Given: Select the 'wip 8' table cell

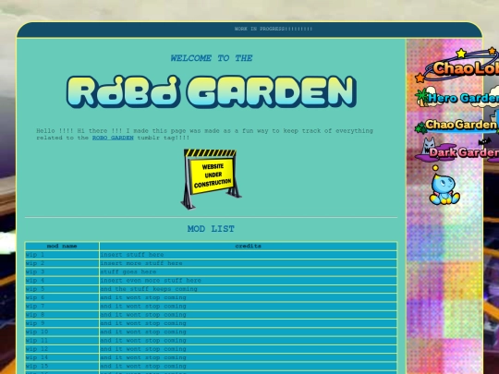Looking at the screenshot, I should [x=62, y=315].
